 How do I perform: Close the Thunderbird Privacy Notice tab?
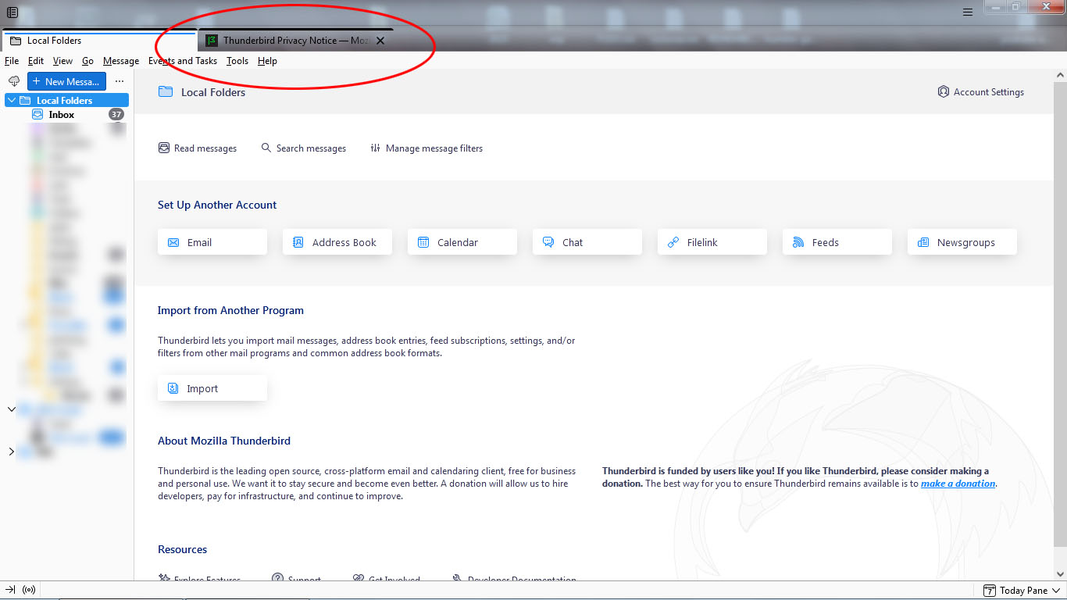click(380, 41)
